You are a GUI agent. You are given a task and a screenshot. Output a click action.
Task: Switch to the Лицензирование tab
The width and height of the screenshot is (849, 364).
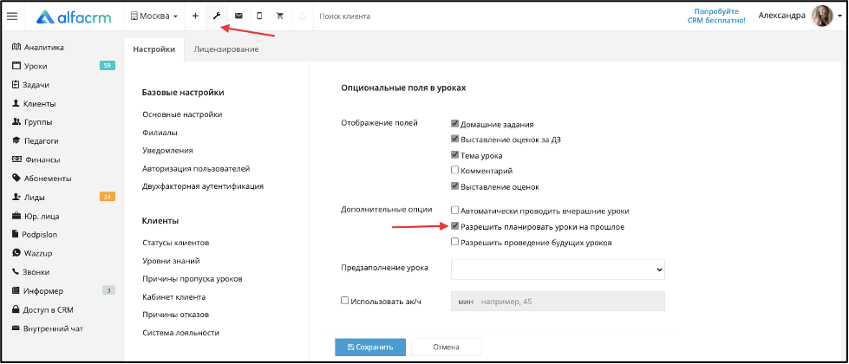click(x=225, y=49)
